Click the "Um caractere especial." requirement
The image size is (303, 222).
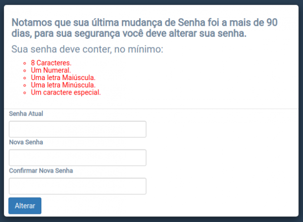coord(66,93)
